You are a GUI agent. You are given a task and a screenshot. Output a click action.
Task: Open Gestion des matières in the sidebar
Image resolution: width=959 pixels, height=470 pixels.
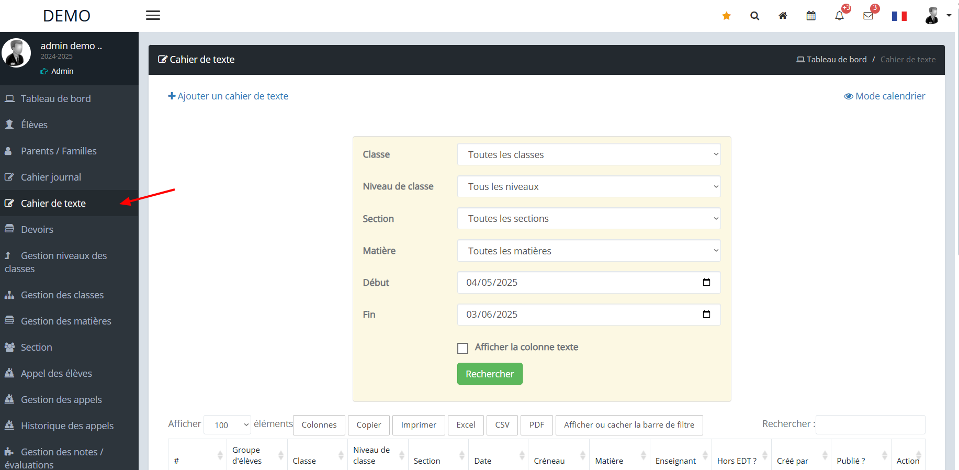click(69, 321)
